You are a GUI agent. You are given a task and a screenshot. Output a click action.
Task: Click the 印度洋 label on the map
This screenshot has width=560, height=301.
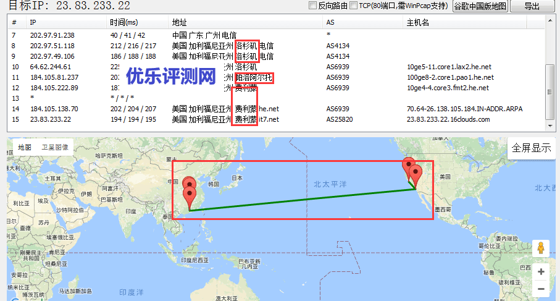pyautogui.click(x=131, y=292)
